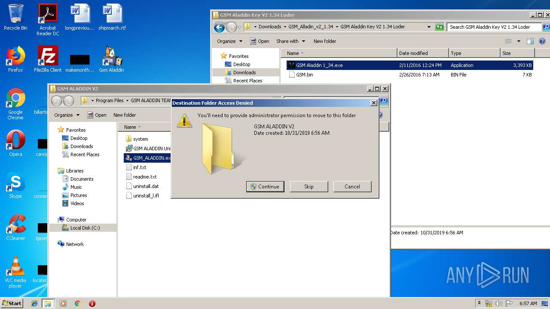Click the Start button
The width and height of the screenshot is (550, 309).
click(12, 303)
